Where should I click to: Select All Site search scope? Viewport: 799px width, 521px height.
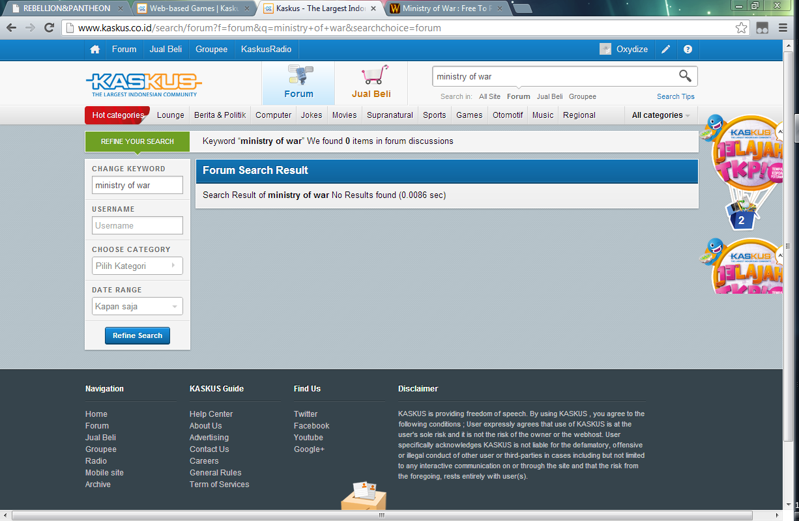pyautogui.click(x=490, y=96)
